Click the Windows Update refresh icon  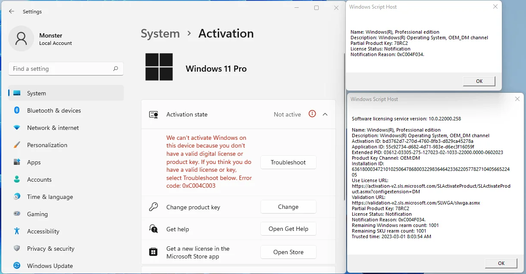(17, 266)
